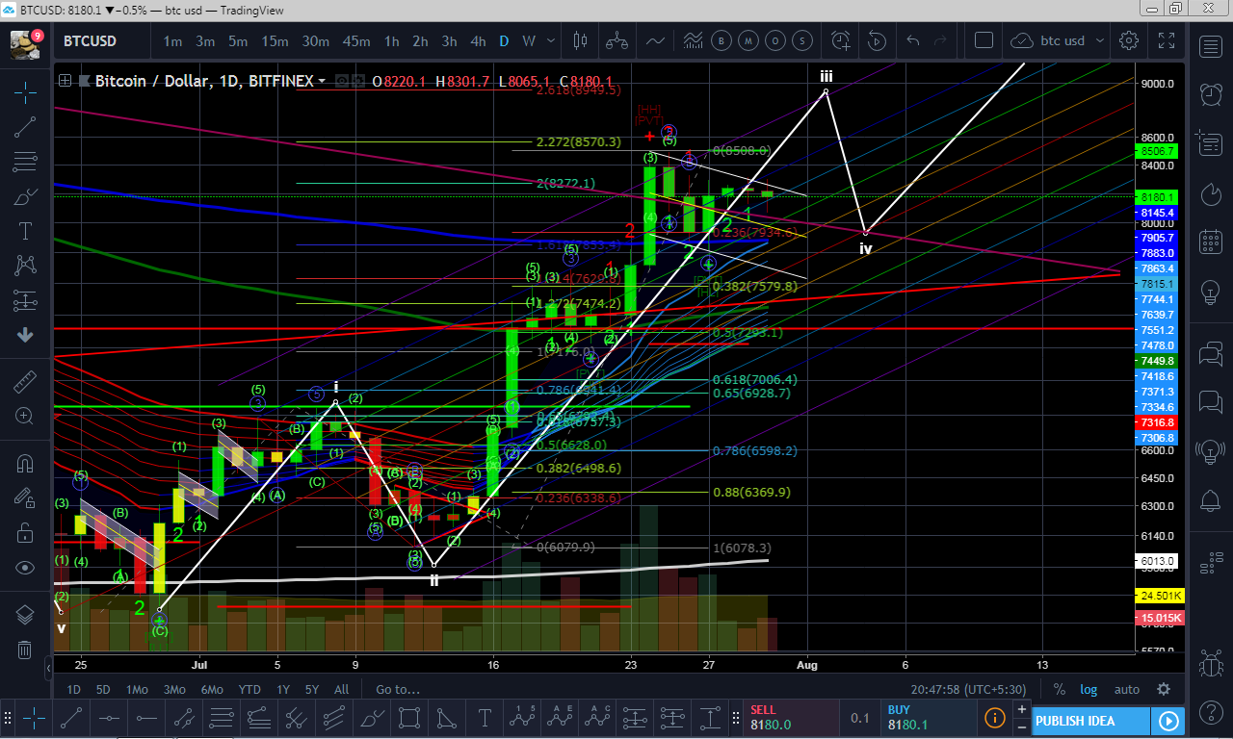Open the ideas lightbulb panel

(x=1211, y=291)
